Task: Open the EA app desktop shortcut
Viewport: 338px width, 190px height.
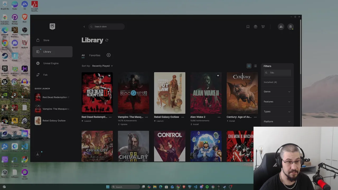Action: 25,5
